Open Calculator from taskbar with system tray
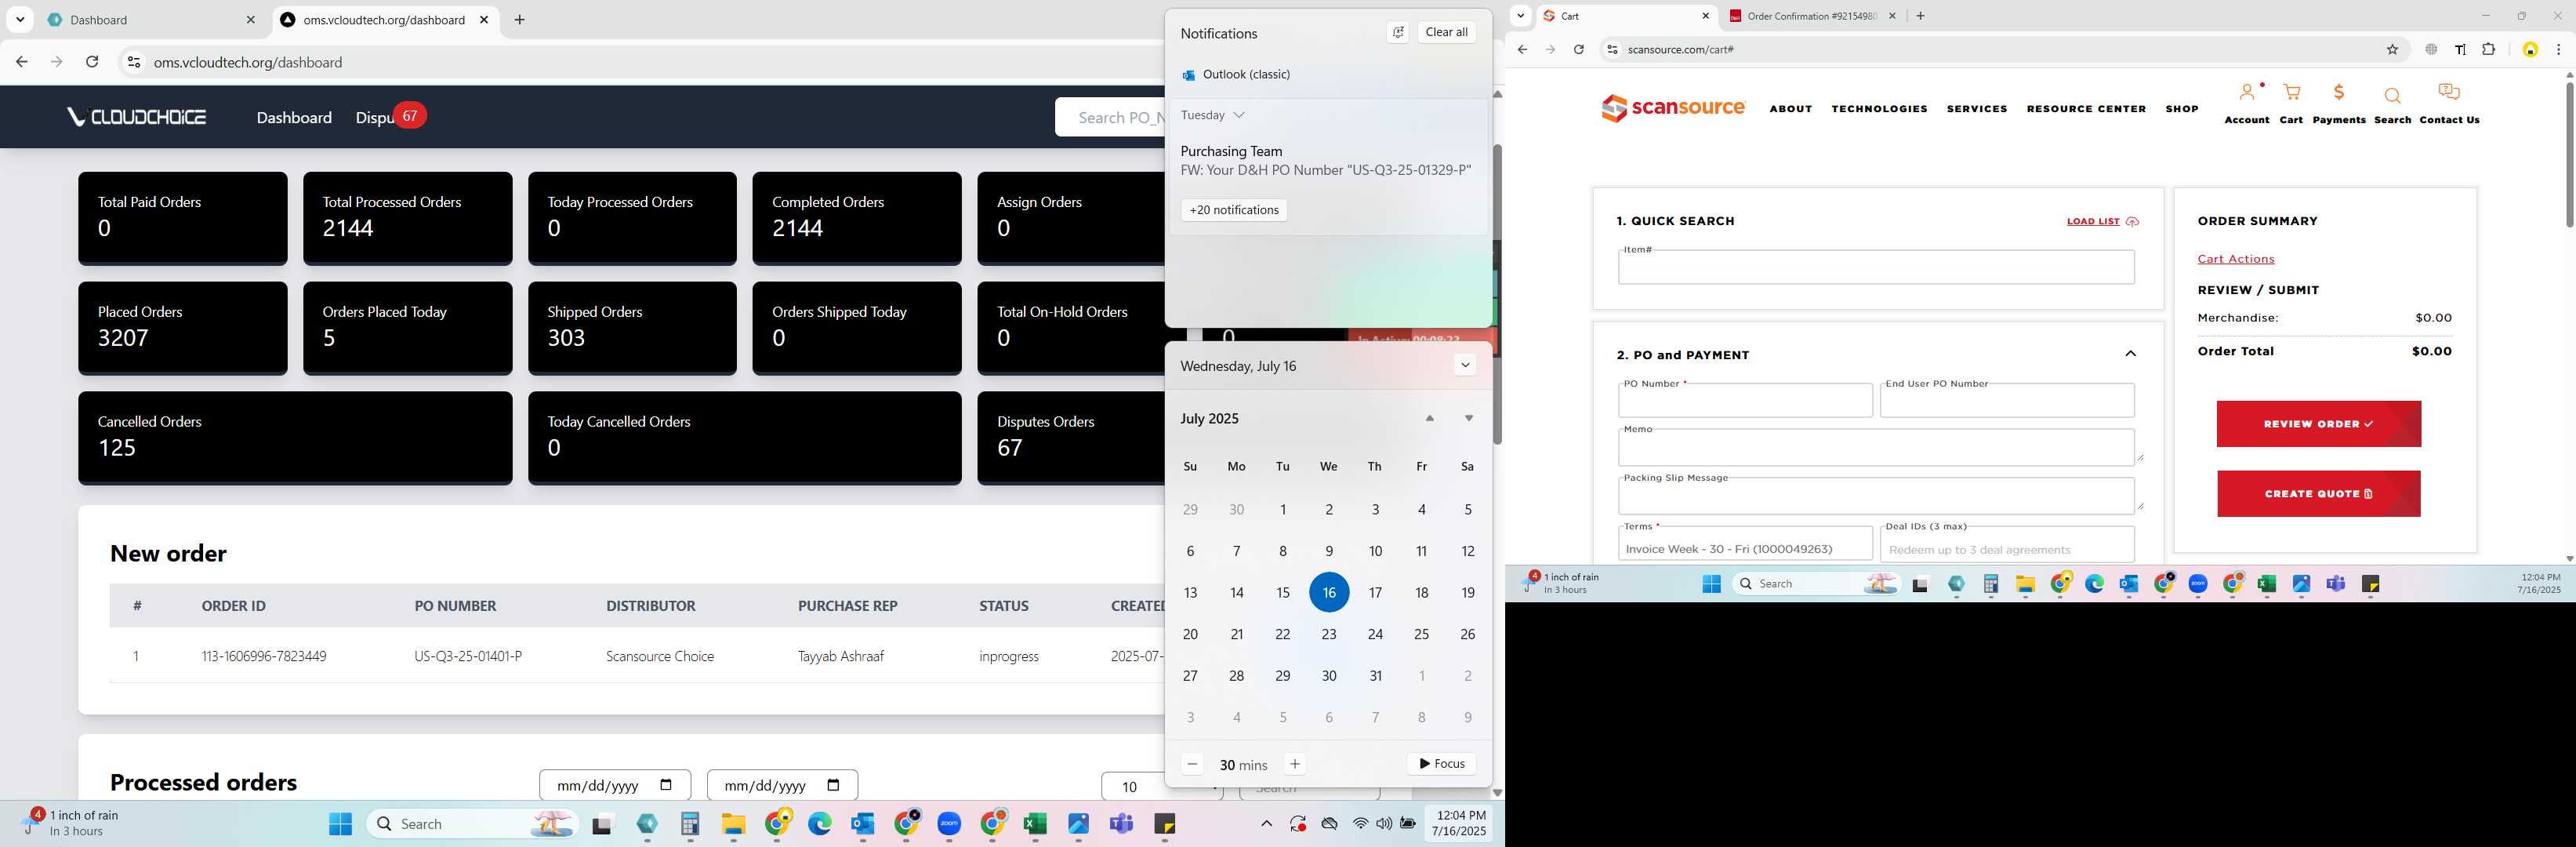Screen dimensions: 2576x847 pyautogui.click(x=690, y=824)
